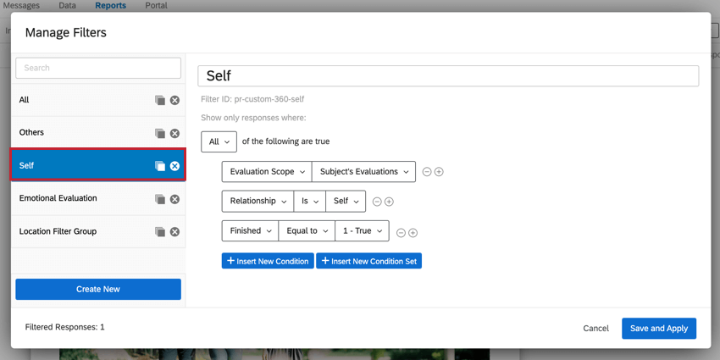This screenshot has width=720, height=360.
Task: Delete the Others filter
Action: 174,133
